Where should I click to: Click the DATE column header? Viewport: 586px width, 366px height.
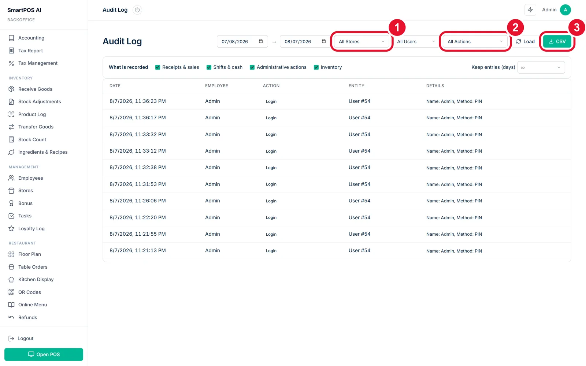point(115,86)
